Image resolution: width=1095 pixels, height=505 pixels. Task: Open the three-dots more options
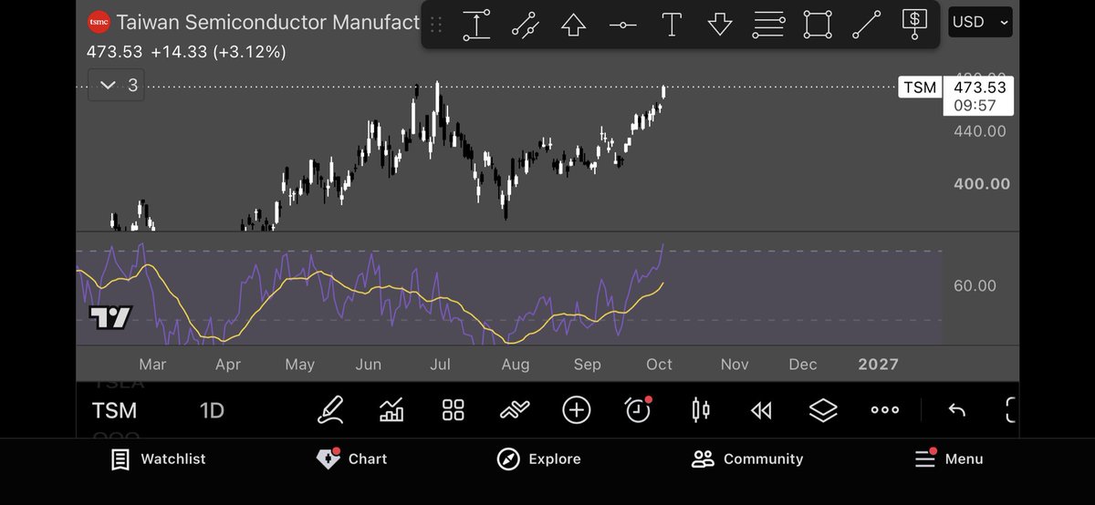pyautogui.click(x=885, y=410)
